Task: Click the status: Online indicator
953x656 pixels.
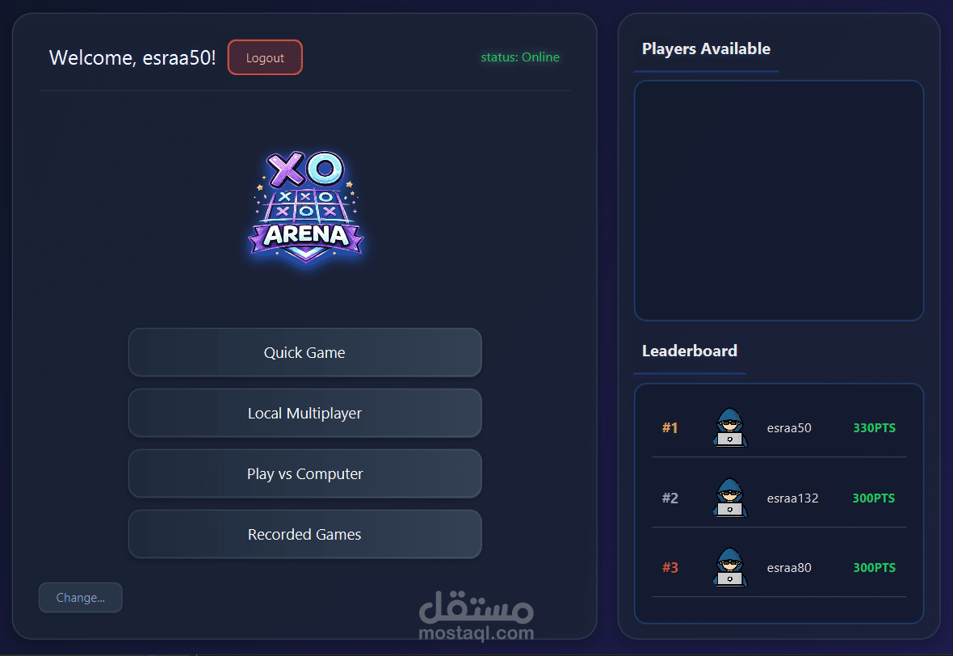Action: 520,57
